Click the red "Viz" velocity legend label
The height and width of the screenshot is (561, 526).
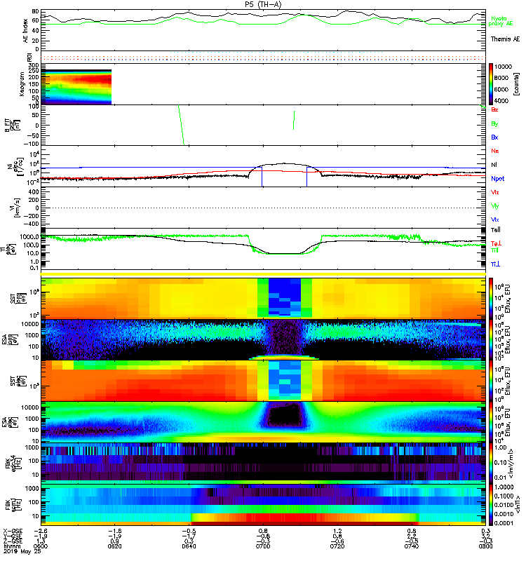click(494, 192)
